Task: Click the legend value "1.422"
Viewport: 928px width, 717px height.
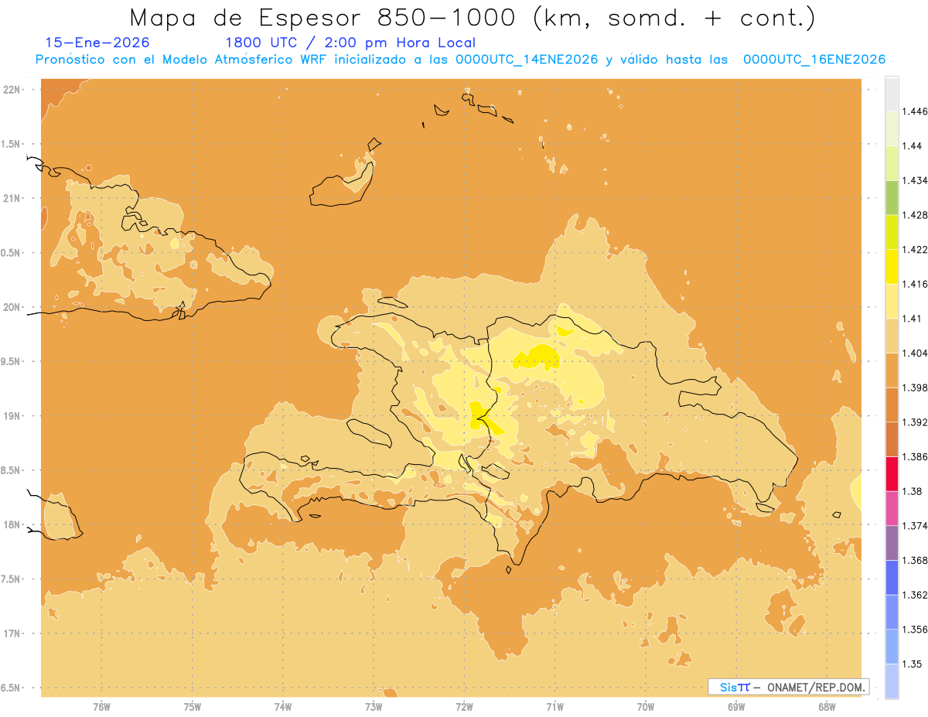Action: (914, 249)
